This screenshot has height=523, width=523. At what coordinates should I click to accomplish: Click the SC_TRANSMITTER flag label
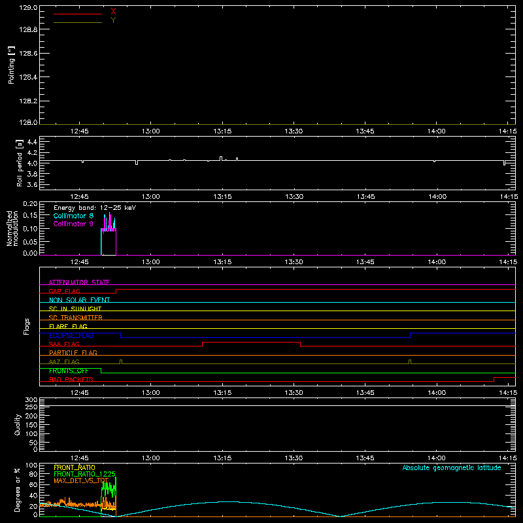(x=76, y=318)
